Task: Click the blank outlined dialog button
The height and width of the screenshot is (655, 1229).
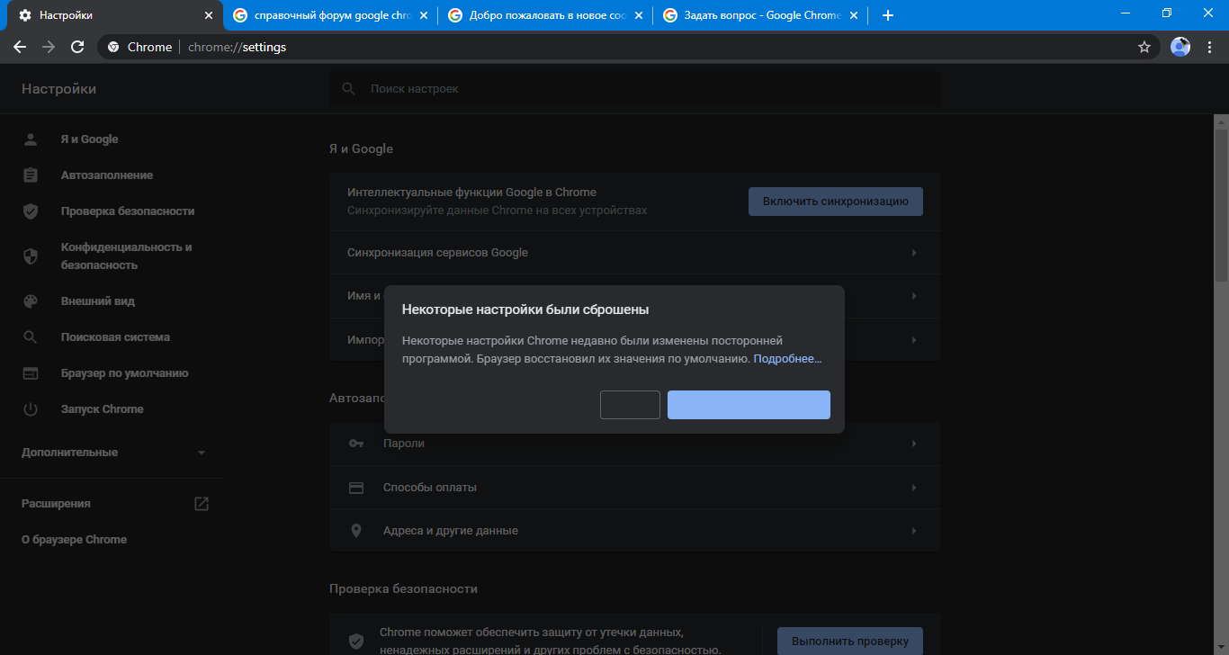Action: (630, 405)
